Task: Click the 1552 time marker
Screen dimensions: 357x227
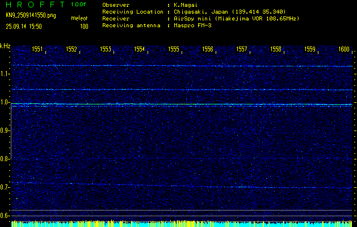Action: [x=72, y=49]
